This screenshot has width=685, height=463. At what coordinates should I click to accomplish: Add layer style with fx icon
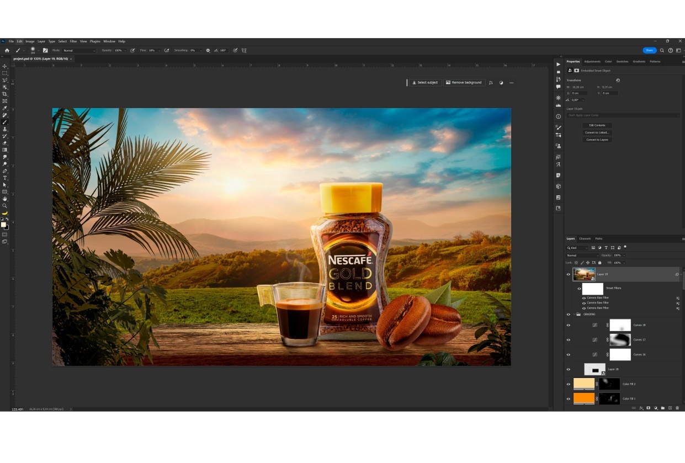[x=641, y=408]
